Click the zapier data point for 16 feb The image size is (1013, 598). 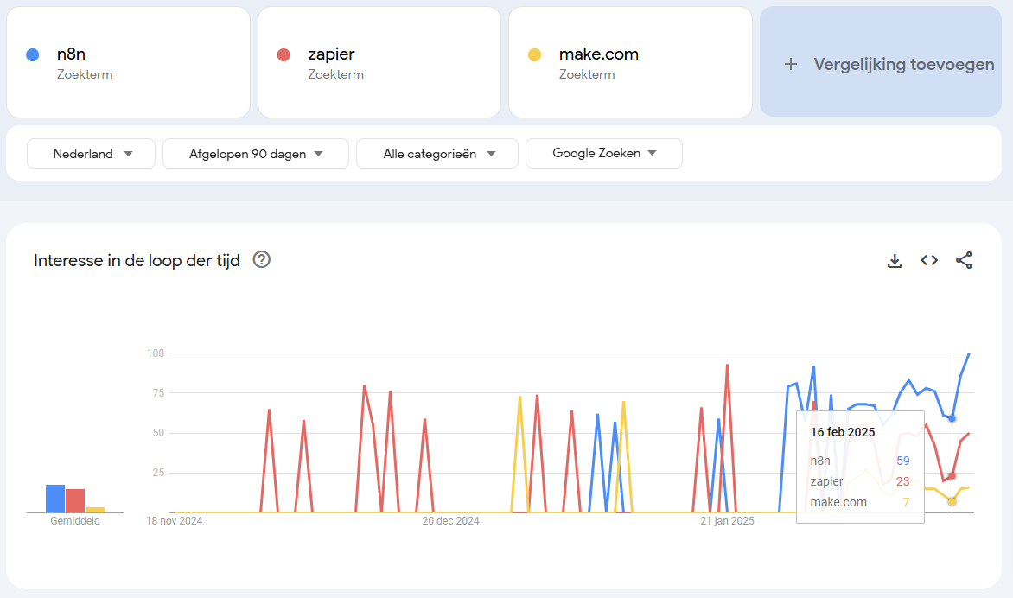tap(952, 476)
